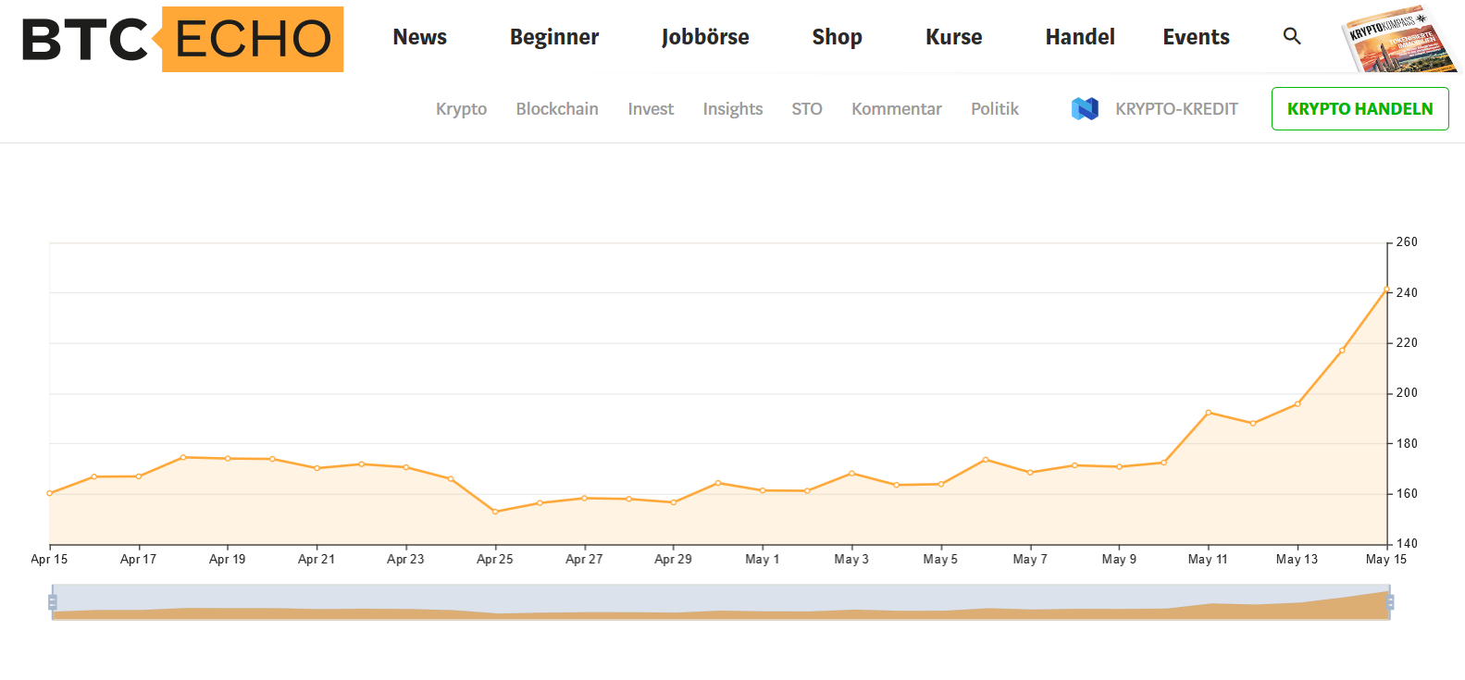1465x680 pixels.
Task: Open the News menu
Action: point(419,37)
